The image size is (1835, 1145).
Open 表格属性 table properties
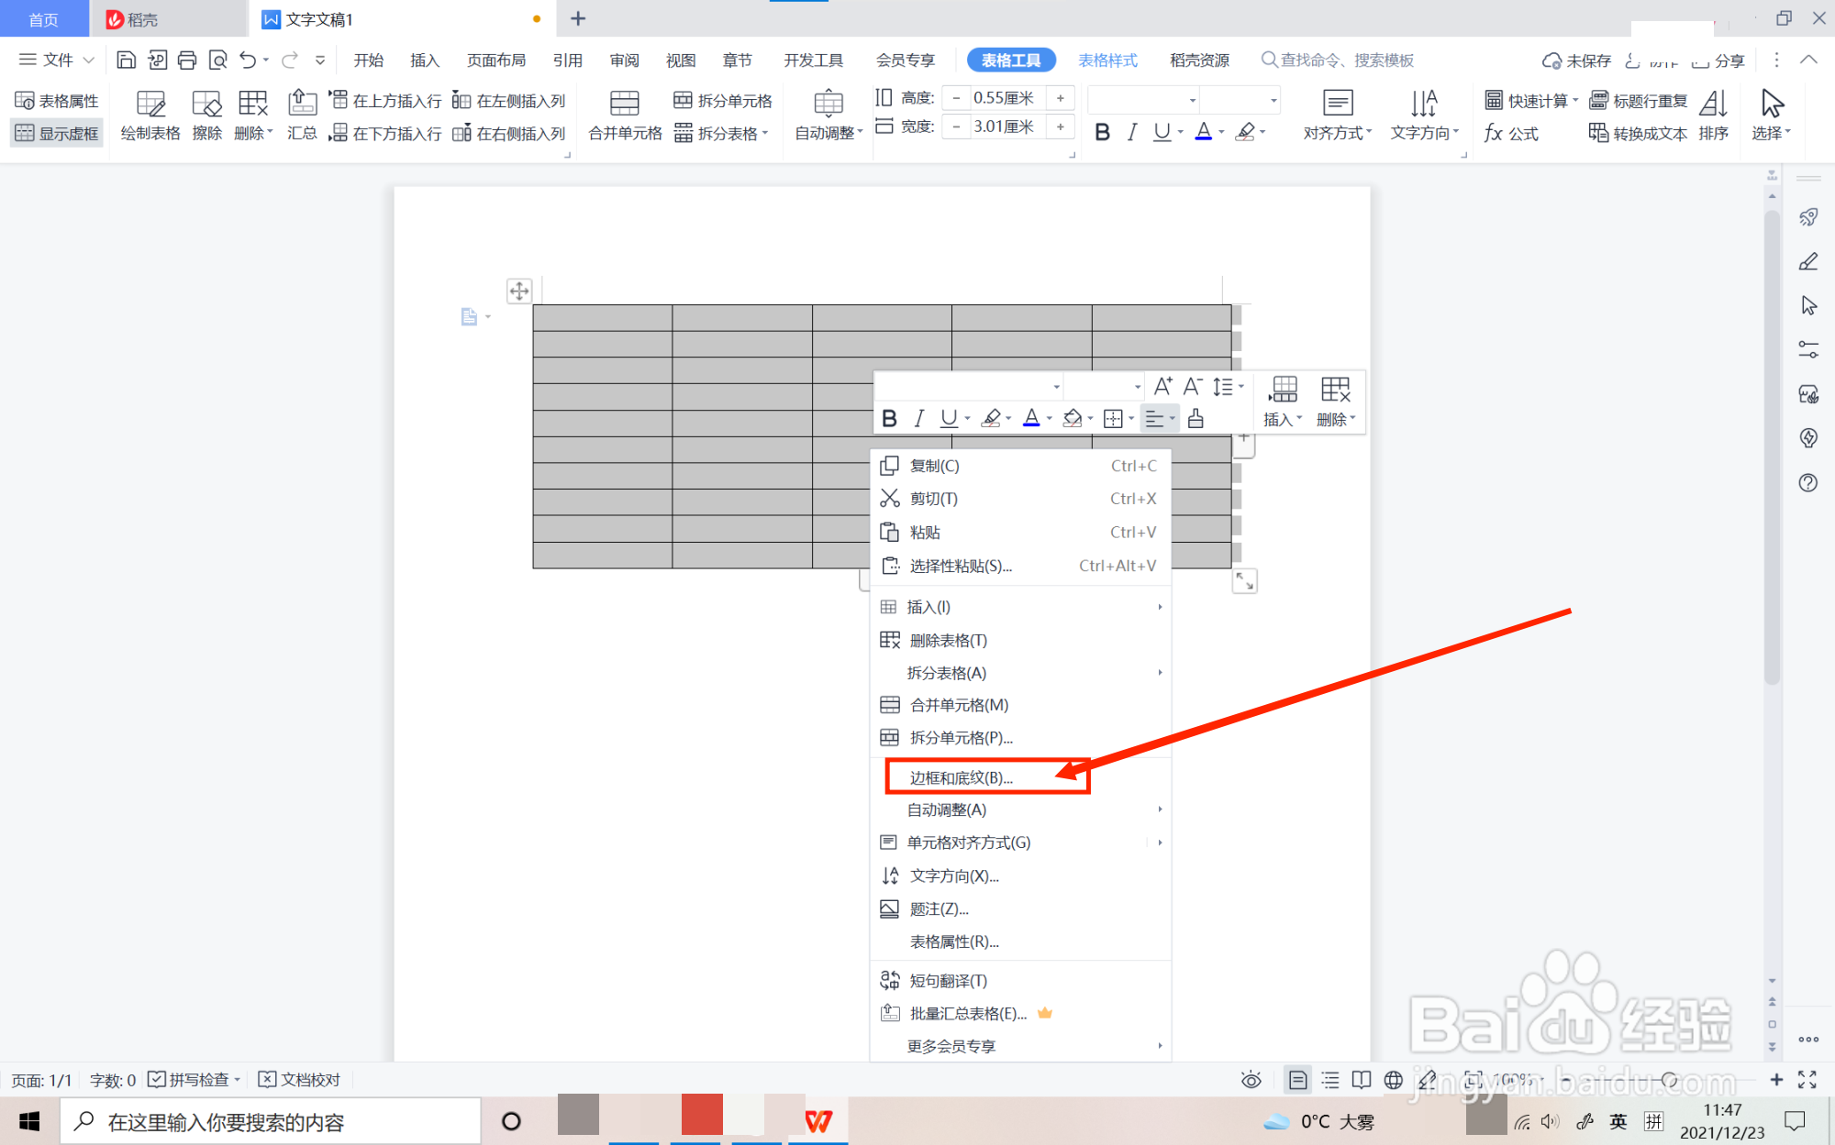[57, 101]
